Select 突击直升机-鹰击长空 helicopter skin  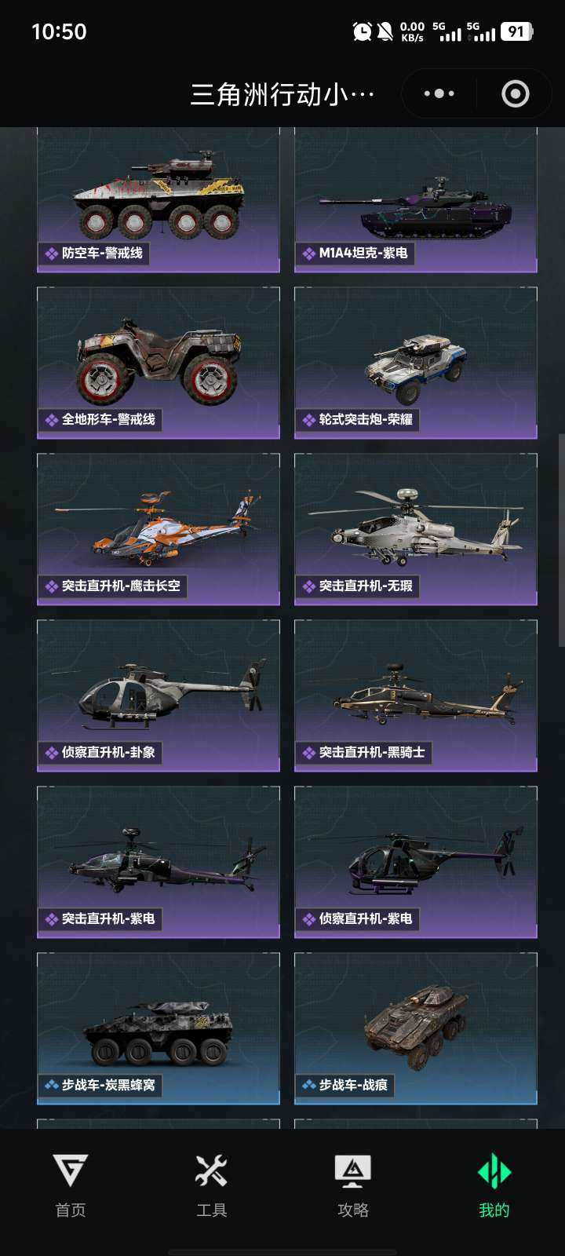point(159,529)
